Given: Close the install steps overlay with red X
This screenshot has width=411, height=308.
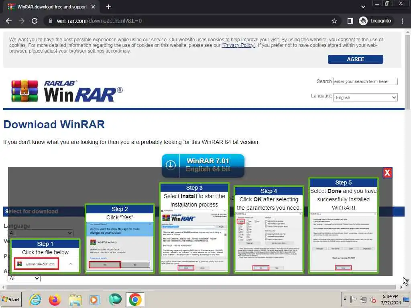Looking at the screenshot, I should click(x=387, y=172).
